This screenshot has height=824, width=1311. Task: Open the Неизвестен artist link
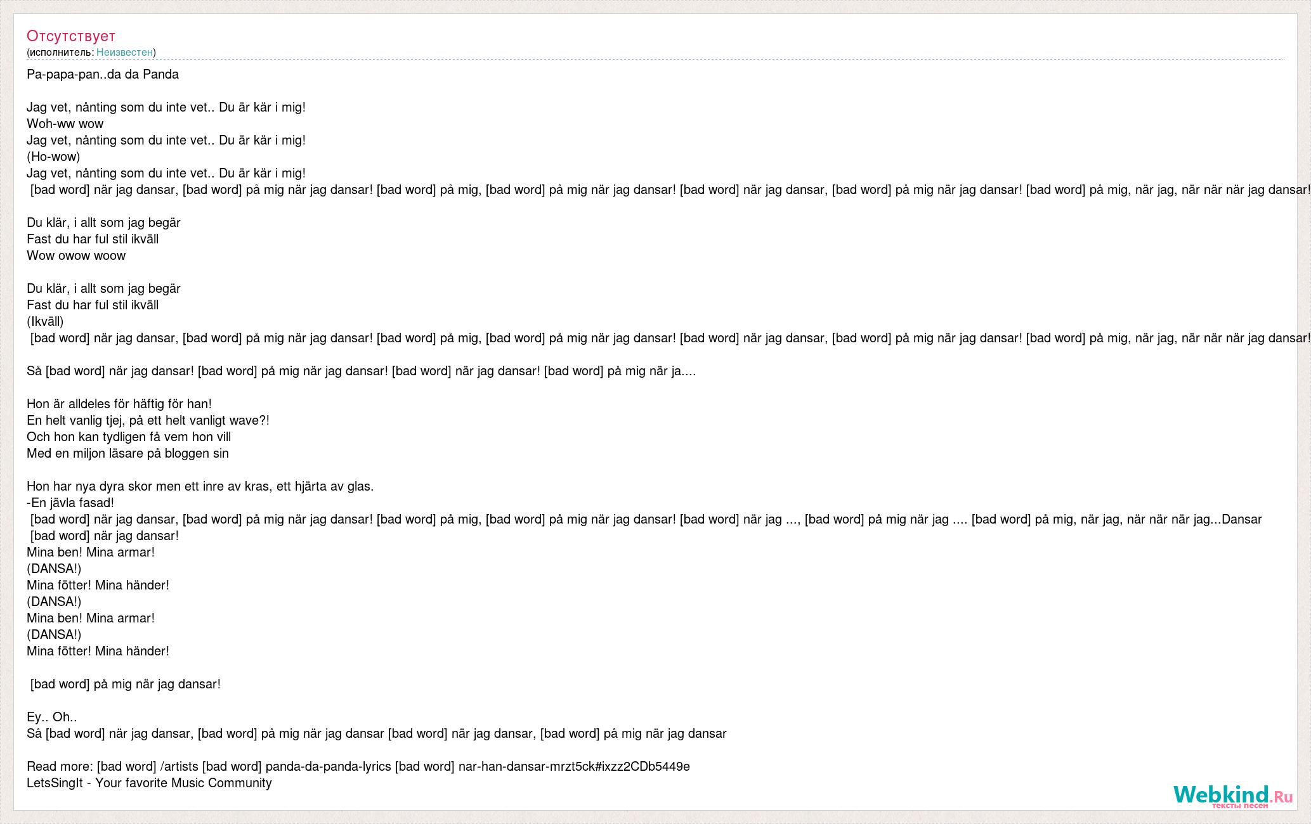pos(124,52)
